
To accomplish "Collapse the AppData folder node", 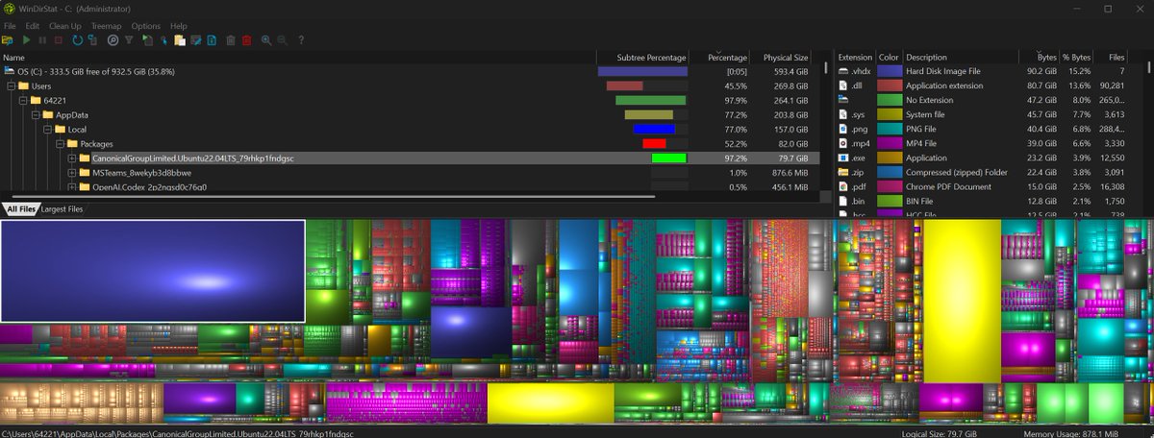I will [36, 114].
